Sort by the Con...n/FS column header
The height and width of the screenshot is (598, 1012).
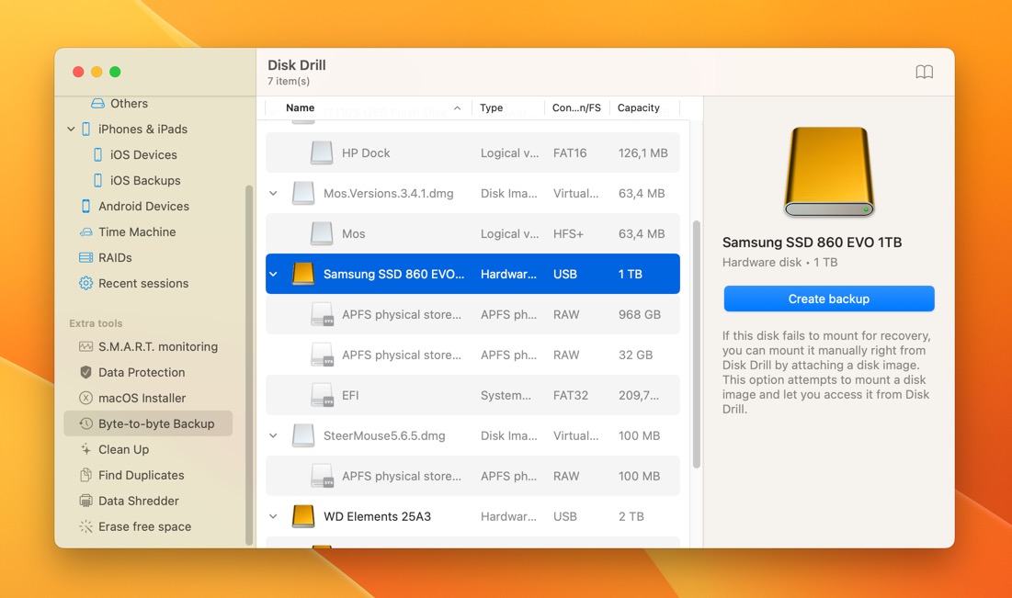[576, 107]
